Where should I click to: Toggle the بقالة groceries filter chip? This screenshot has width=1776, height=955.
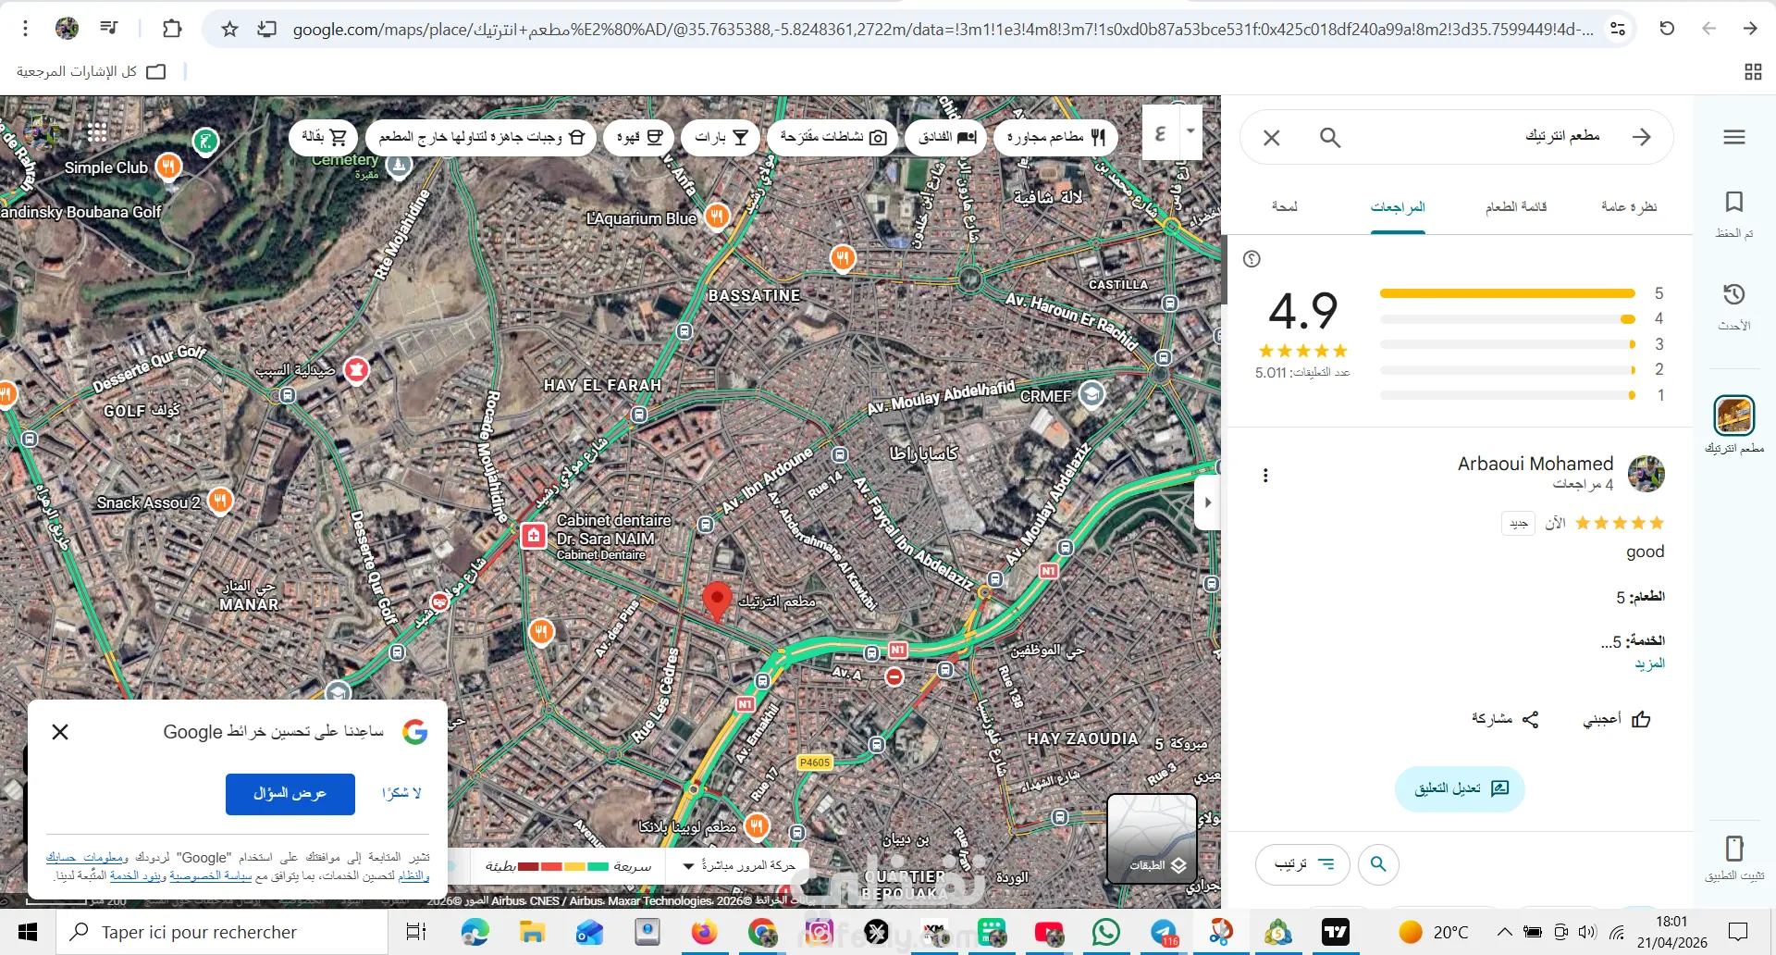click(x=324, y=137)
